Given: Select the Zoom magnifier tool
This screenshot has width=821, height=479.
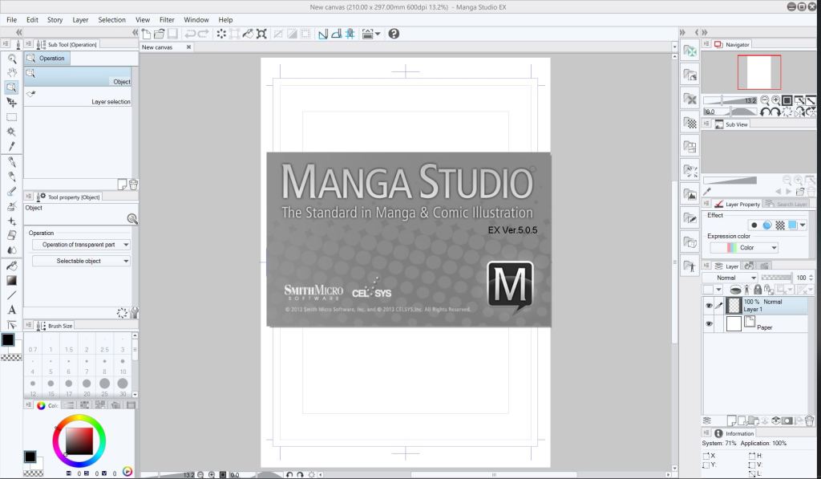Looking at the screenshot, I should click(12, 59).
